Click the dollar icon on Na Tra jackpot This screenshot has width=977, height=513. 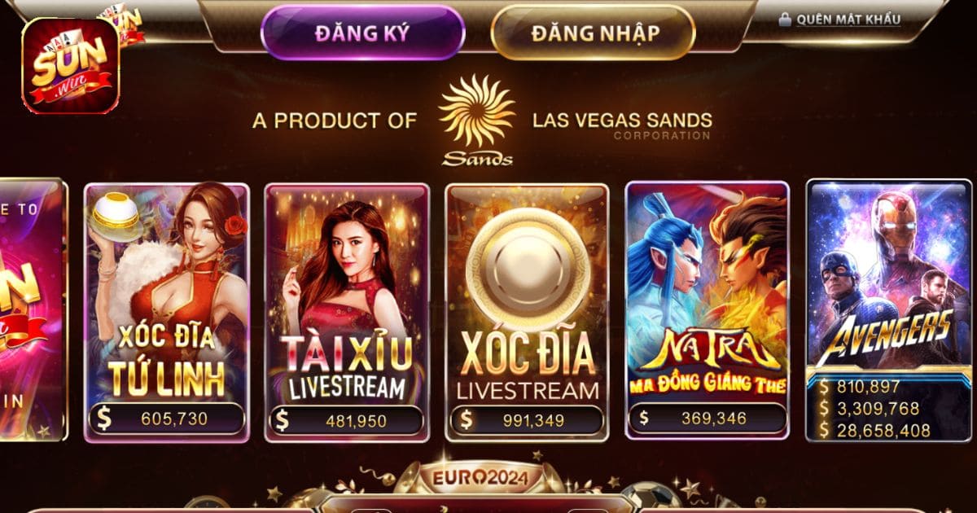[x=644, y=419]
